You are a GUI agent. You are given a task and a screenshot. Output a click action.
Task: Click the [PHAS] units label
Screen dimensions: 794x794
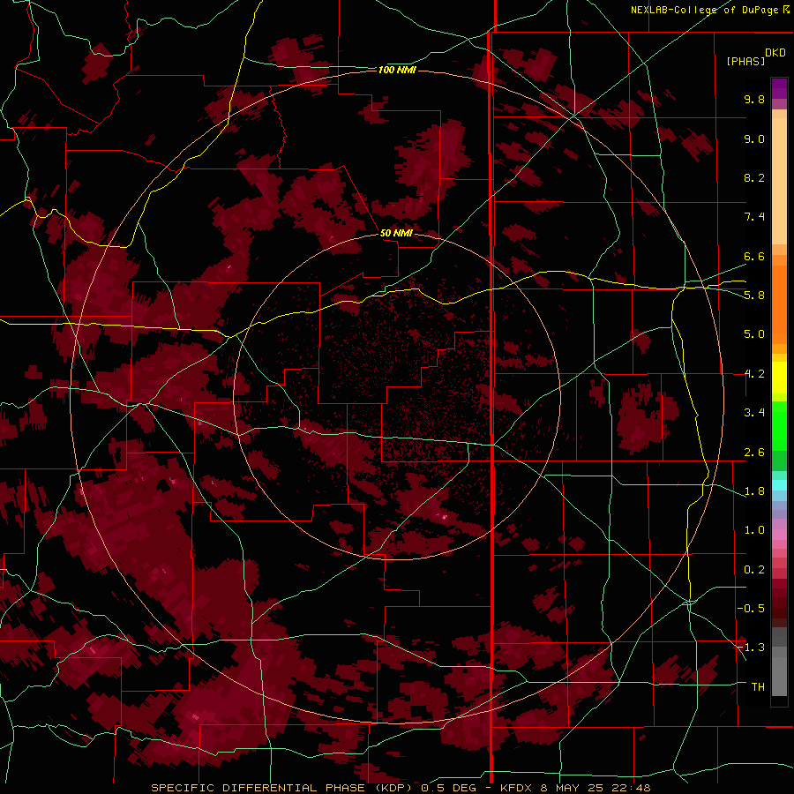(x=745, y=61)
